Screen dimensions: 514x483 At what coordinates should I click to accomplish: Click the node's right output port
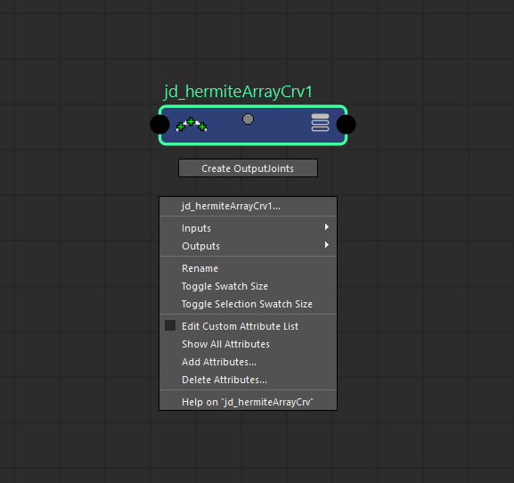[x=346, y=125]
